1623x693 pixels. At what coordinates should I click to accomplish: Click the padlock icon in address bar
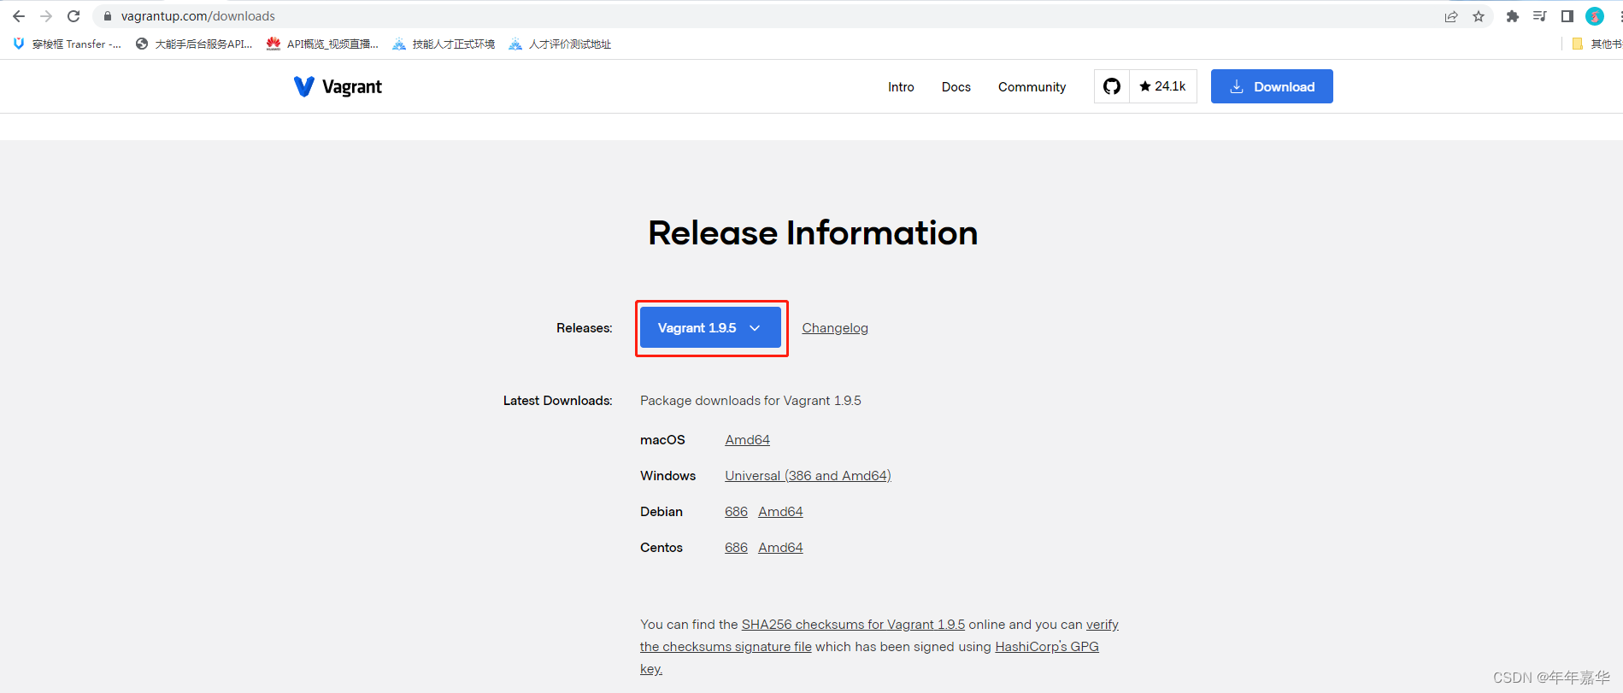coord(108,16)
